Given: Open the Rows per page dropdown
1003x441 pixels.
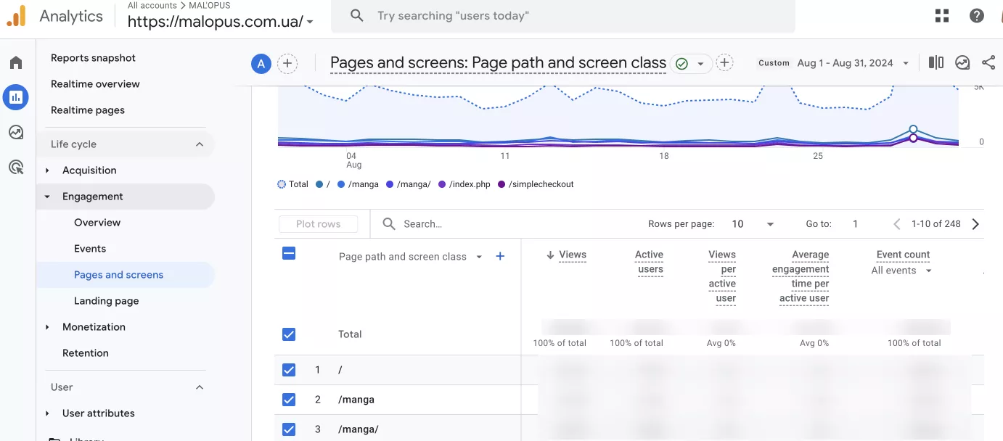Looking at the screenshot, I should [x=753, y=224].
